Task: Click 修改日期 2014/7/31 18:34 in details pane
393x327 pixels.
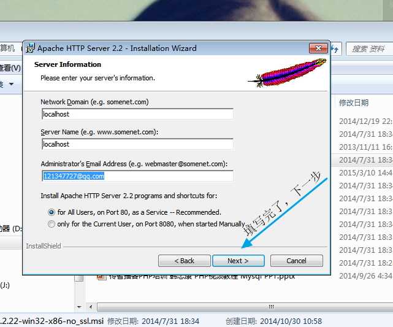Action: (x=153, y=321)
